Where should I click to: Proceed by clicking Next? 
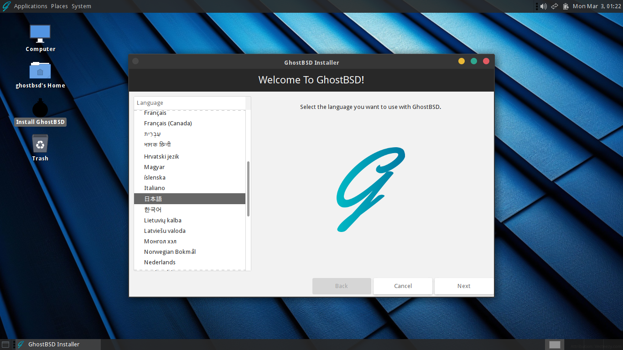pos(463,286)
